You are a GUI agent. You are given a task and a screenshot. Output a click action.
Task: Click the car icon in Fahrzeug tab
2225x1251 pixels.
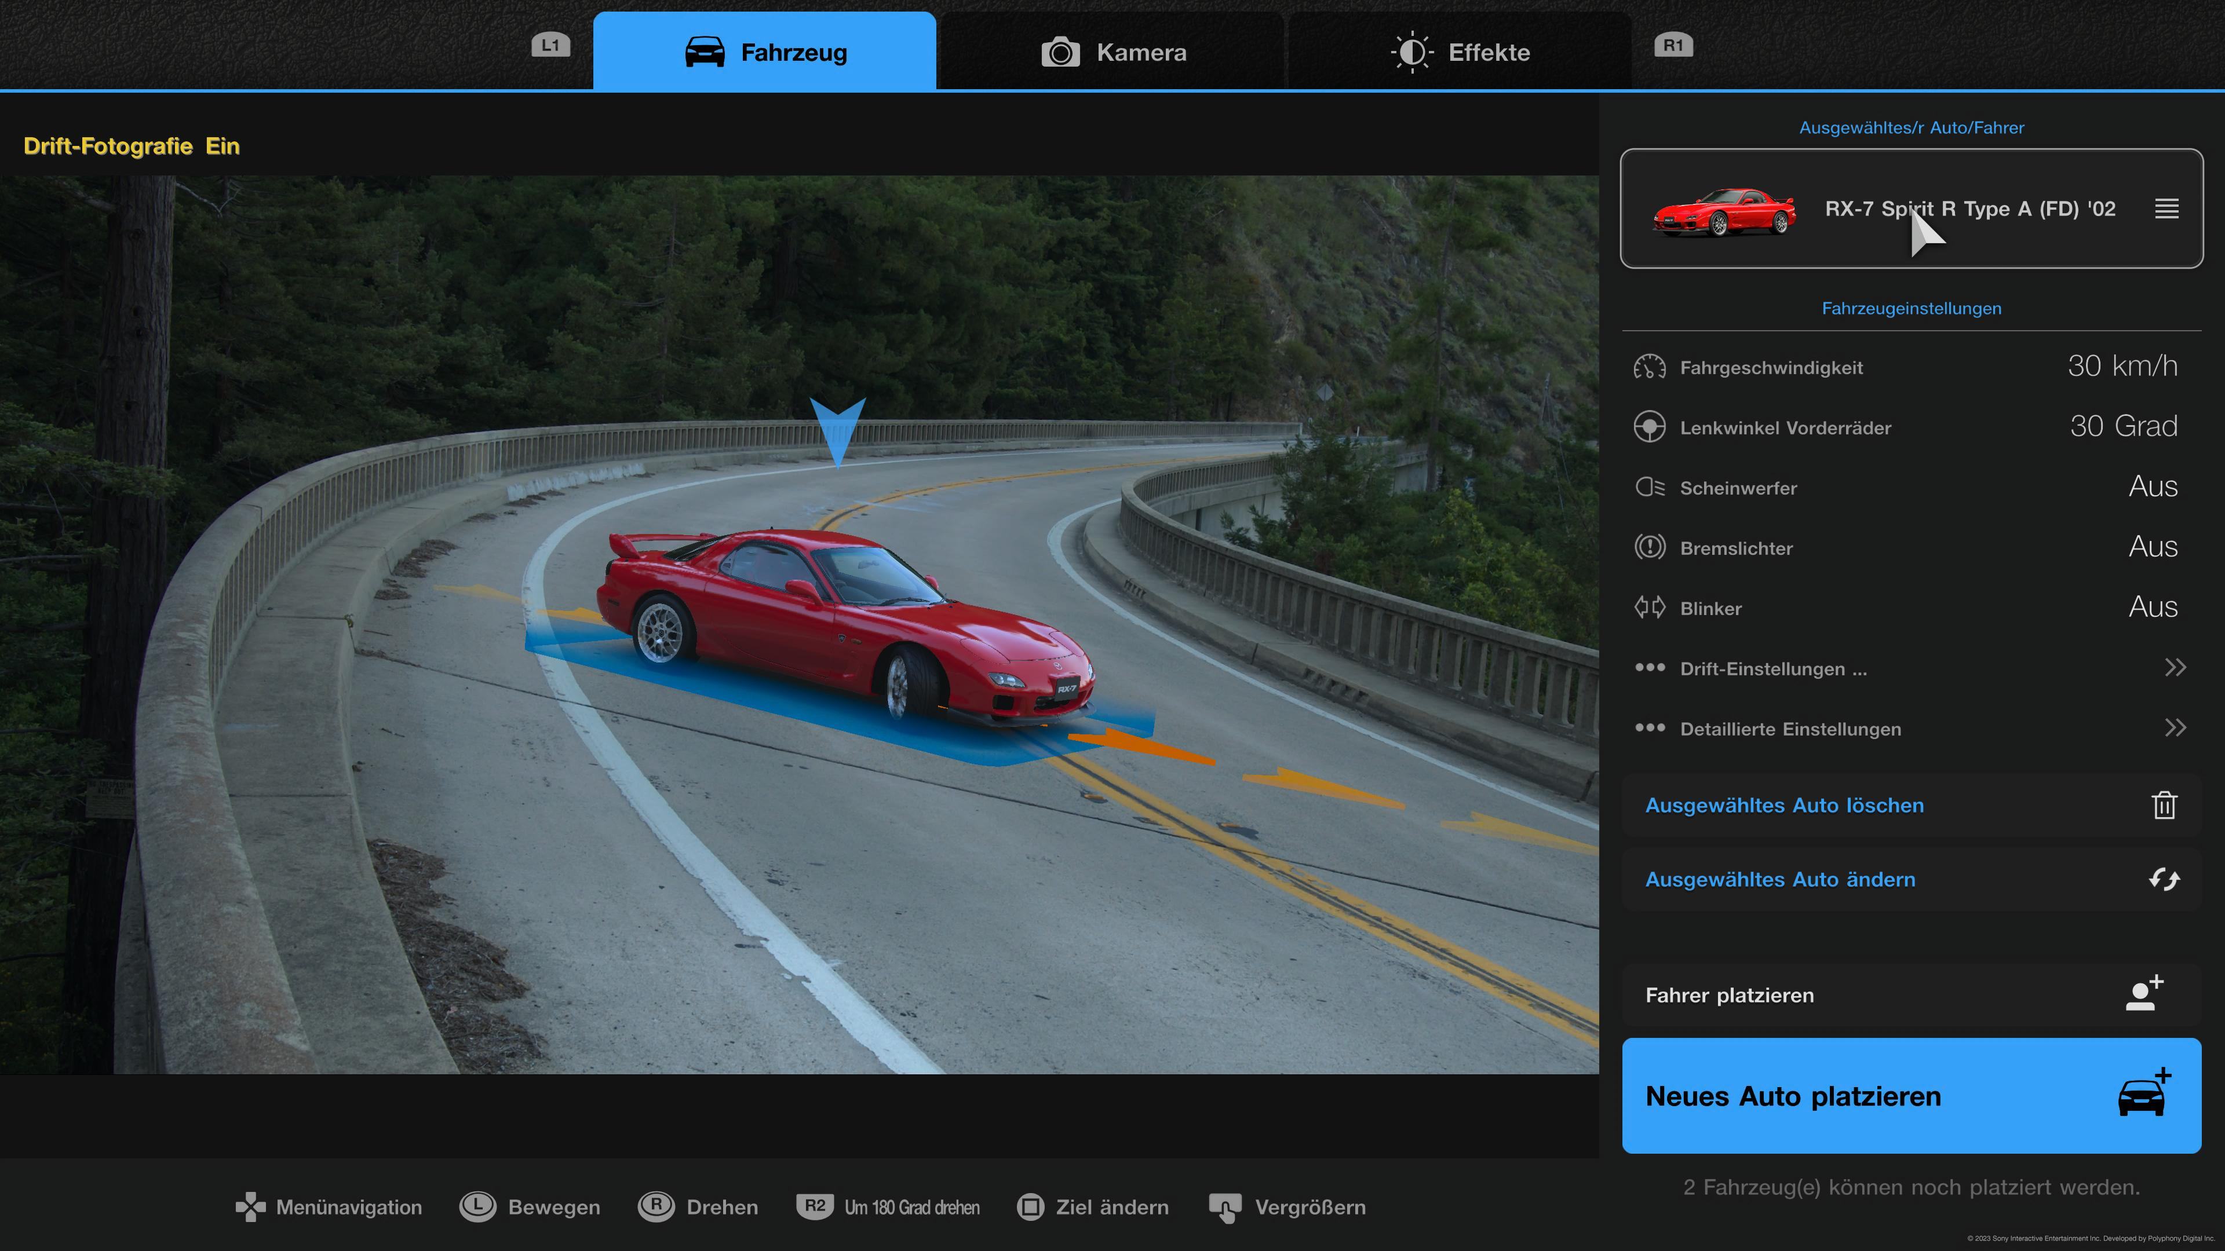[705, 52]
